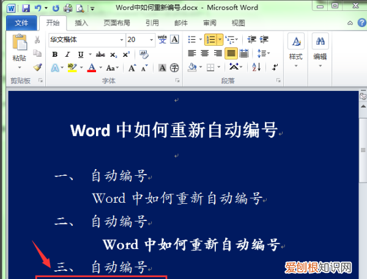Image resolution: width=367 pixels, height=279 pixels.
Task: Toggle Subscript formatting
Action: tap(114, 55)
